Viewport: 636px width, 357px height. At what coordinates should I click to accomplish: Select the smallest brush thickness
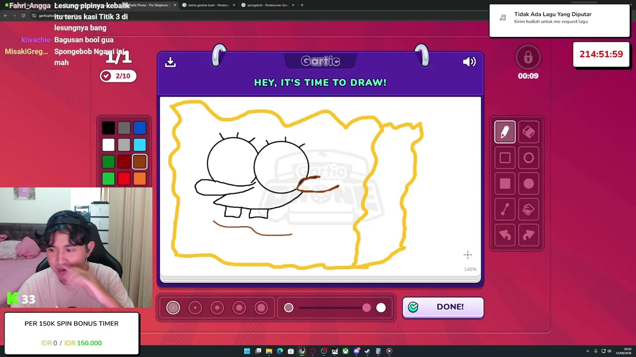(173, 308)
